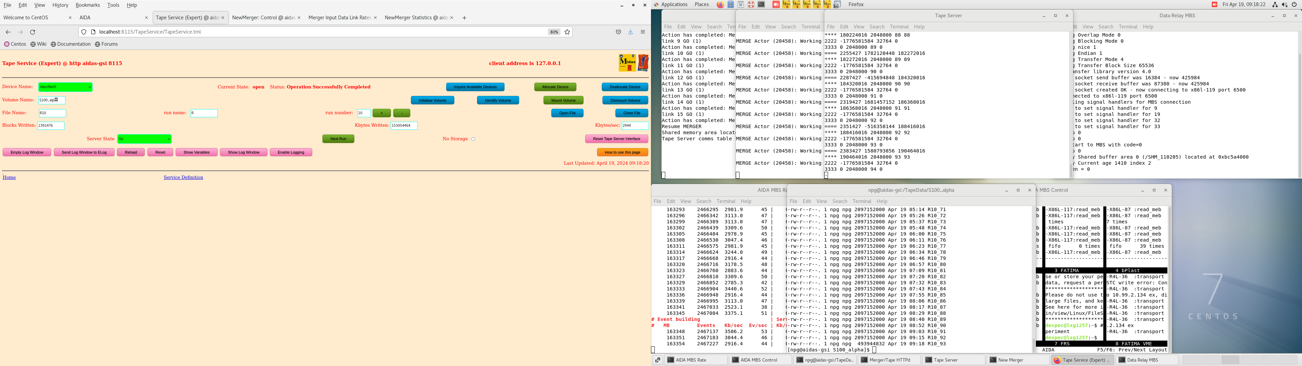Reload the Tape Service page
Viewport: 1302px width, 366px height.
coord(33,32)
